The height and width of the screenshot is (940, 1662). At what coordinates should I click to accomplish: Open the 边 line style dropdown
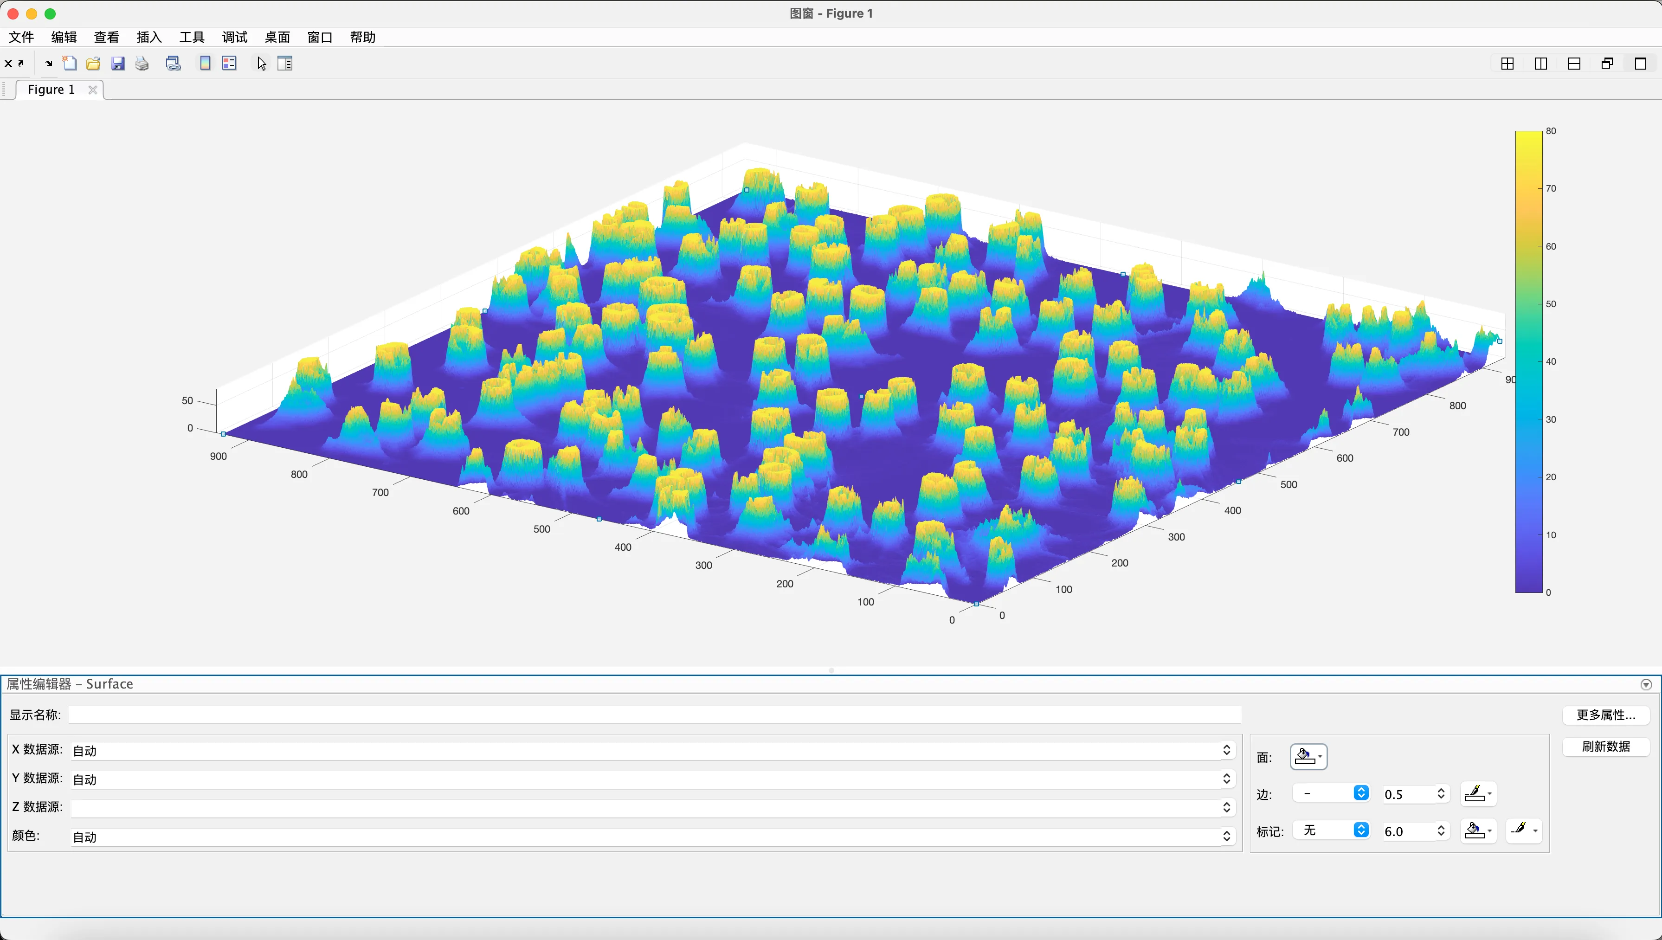click(x=1331, y=793)
